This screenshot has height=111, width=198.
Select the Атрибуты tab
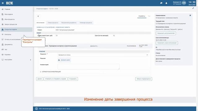[x=142, y=16]
